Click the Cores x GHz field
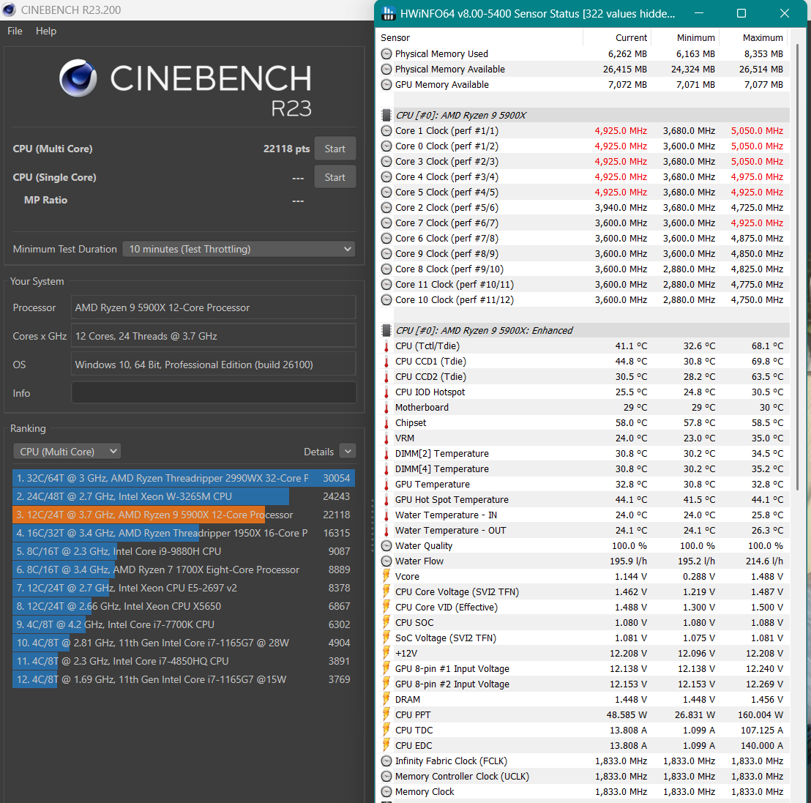This screenshot has height=803, width=811. coord(214,336)
